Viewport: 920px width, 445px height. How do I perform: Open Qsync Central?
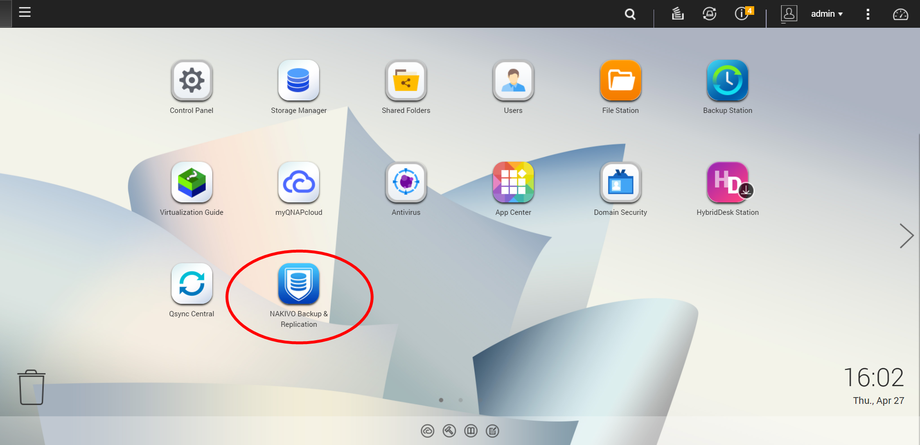click(192, 284)
